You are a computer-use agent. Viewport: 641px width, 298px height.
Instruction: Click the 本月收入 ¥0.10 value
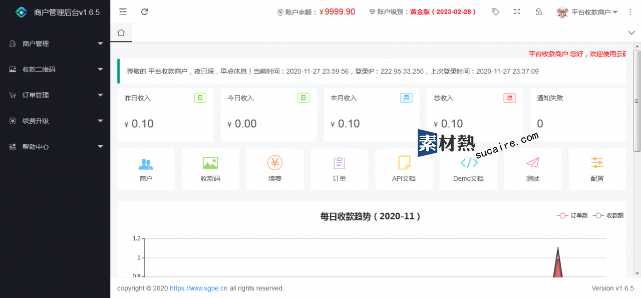pos(345,124)
